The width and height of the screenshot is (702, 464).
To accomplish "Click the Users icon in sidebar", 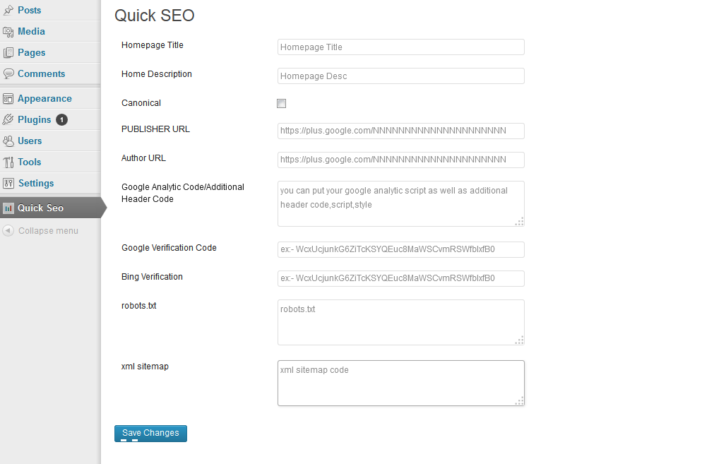I will 8,141.
